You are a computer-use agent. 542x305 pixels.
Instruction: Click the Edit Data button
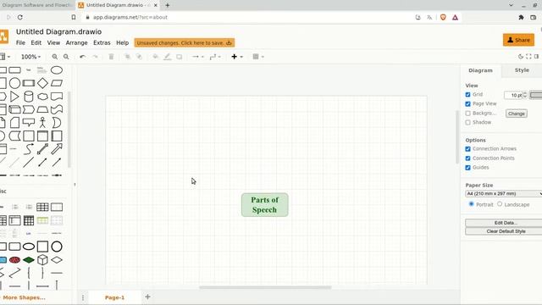click(505, 223)
